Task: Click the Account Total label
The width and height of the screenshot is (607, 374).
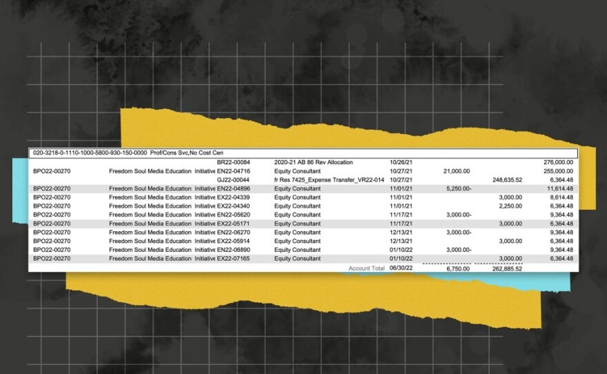Action: click(x=366, y=267)
